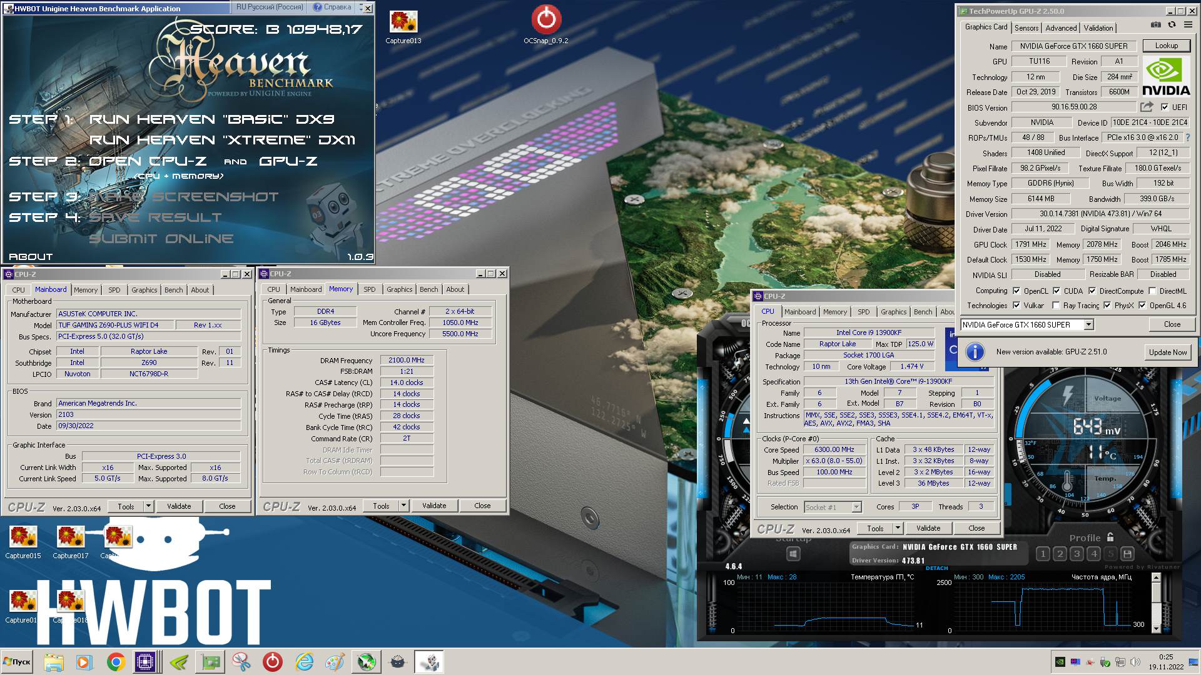Click Afterburner graph scrollbar up arrow
The image size is (1201, 675).
pos(1156,578)
